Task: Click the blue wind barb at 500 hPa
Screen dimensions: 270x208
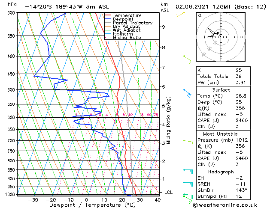Action: point(187,93)
